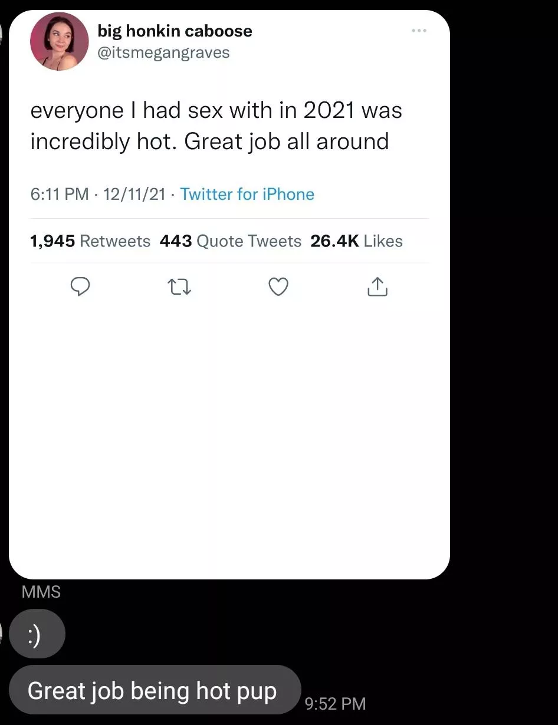
Task: Follow the Twitter for iPhone link
Action: [x=247, y=194]
